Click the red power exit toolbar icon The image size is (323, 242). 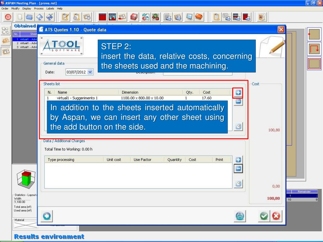(8, 17)
